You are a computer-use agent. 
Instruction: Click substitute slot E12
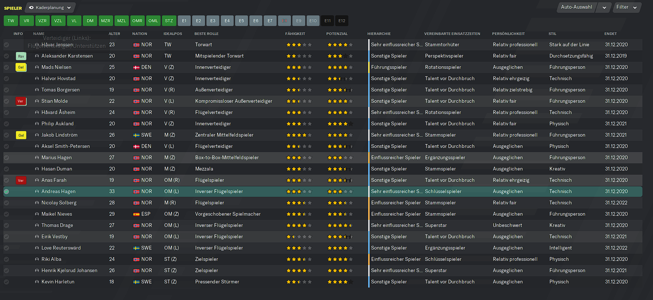click(342, 21)
